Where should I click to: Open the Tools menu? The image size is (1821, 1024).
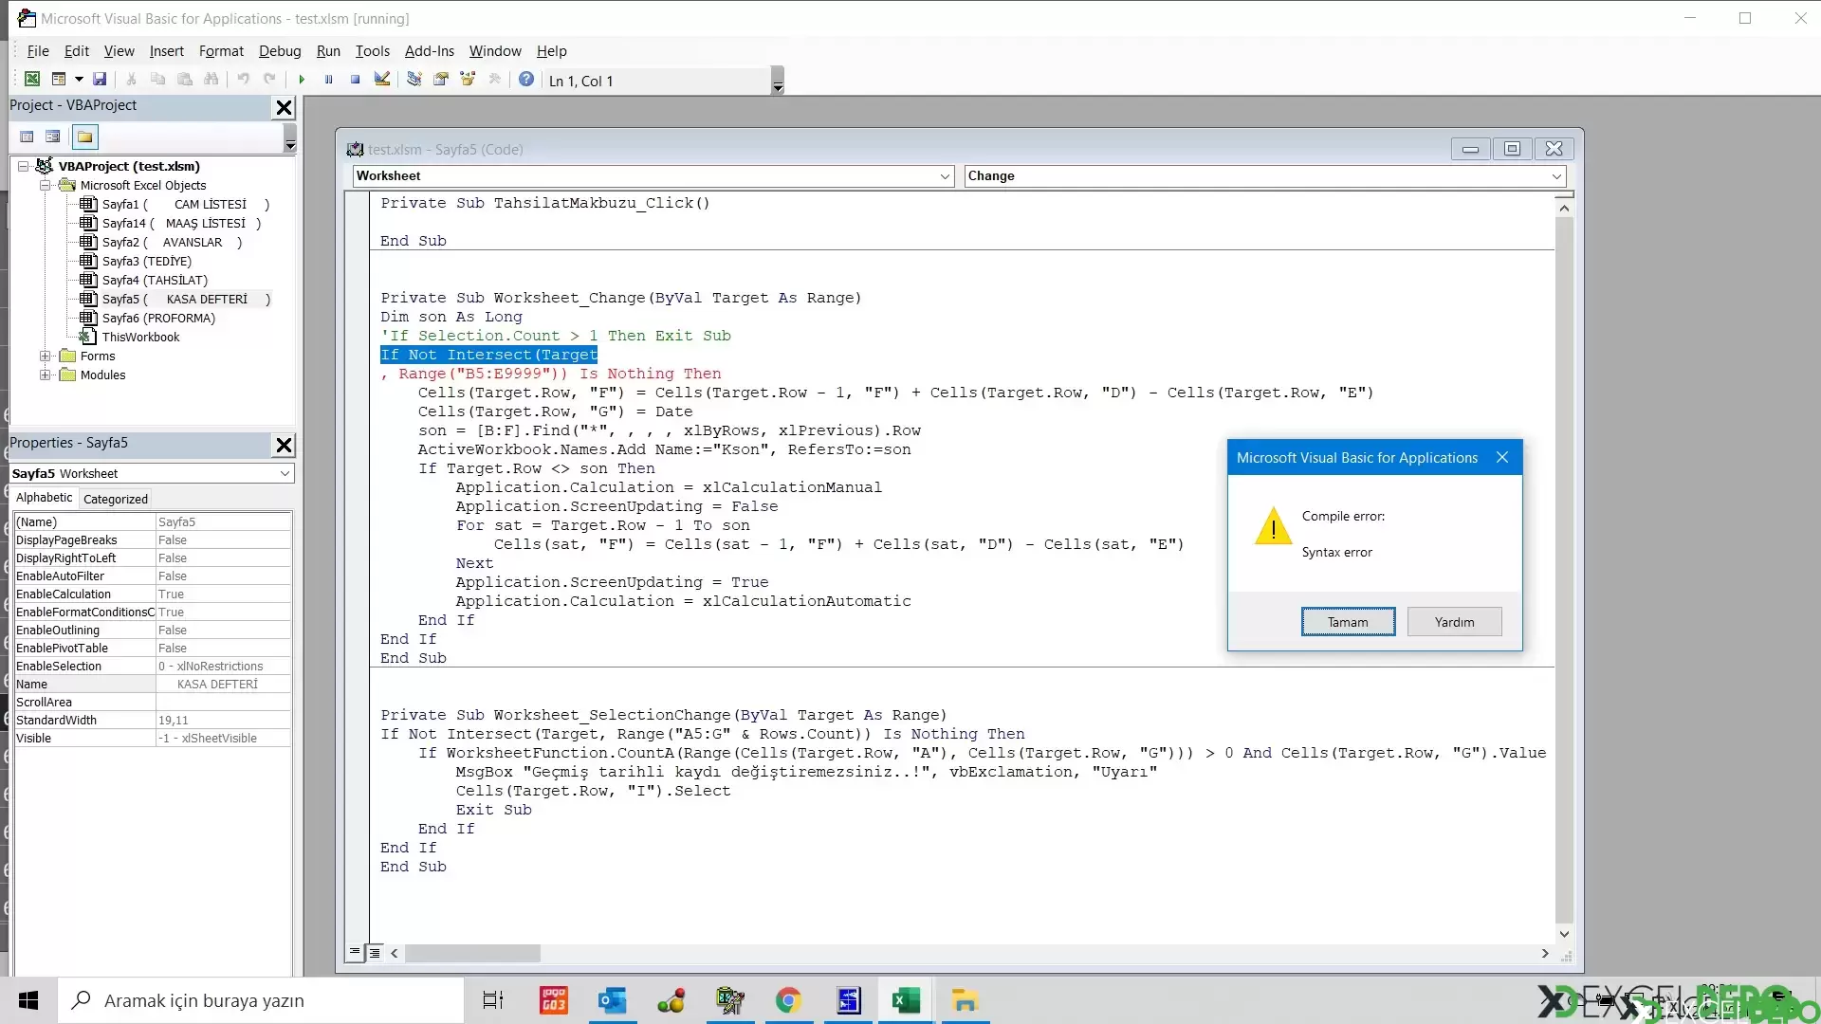(x=373, y=51)
